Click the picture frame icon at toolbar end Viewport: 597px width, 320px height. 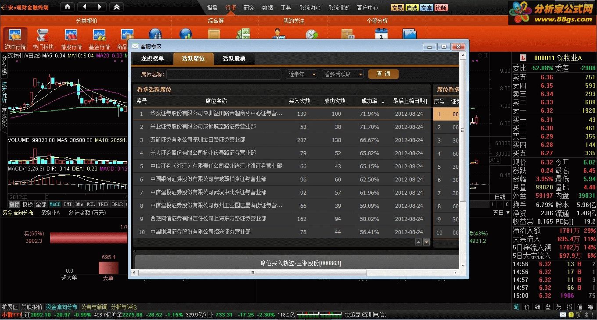(409, 34)
